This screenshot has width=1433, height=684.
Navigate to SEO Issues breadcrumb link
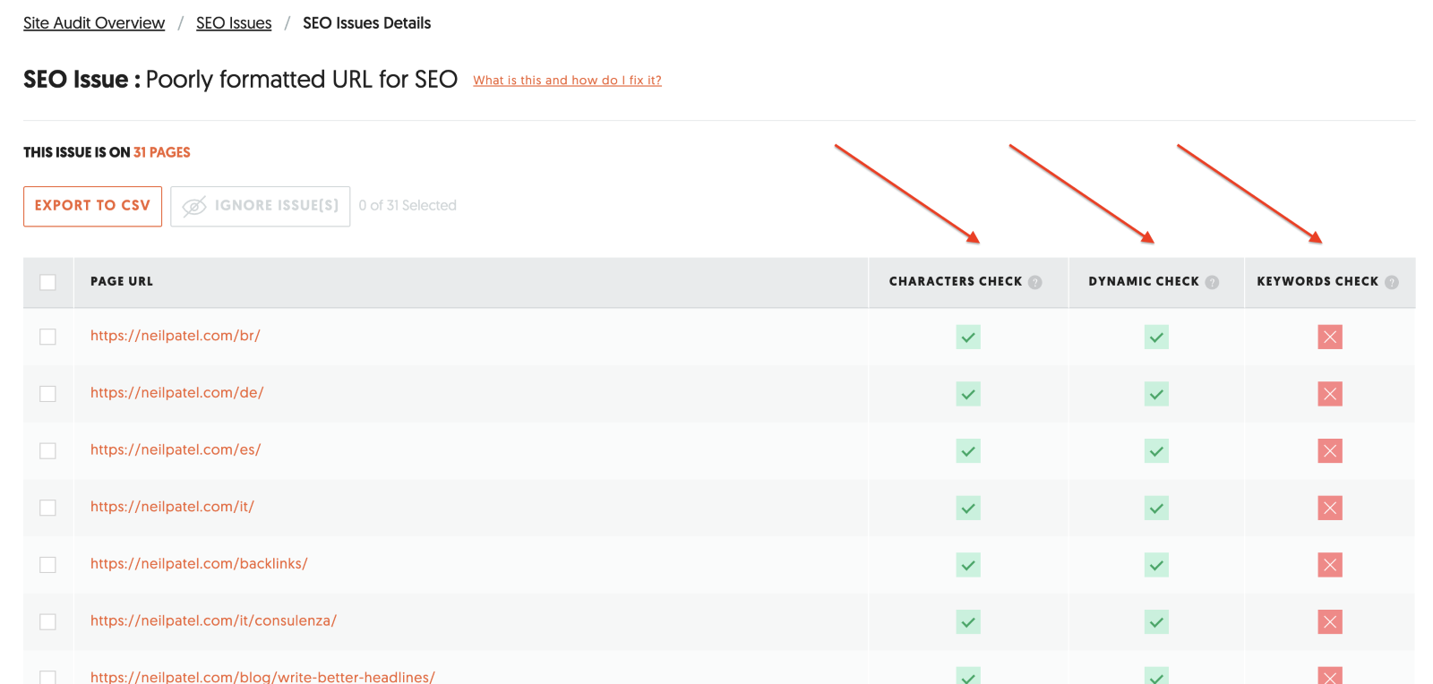coord(234,23)
